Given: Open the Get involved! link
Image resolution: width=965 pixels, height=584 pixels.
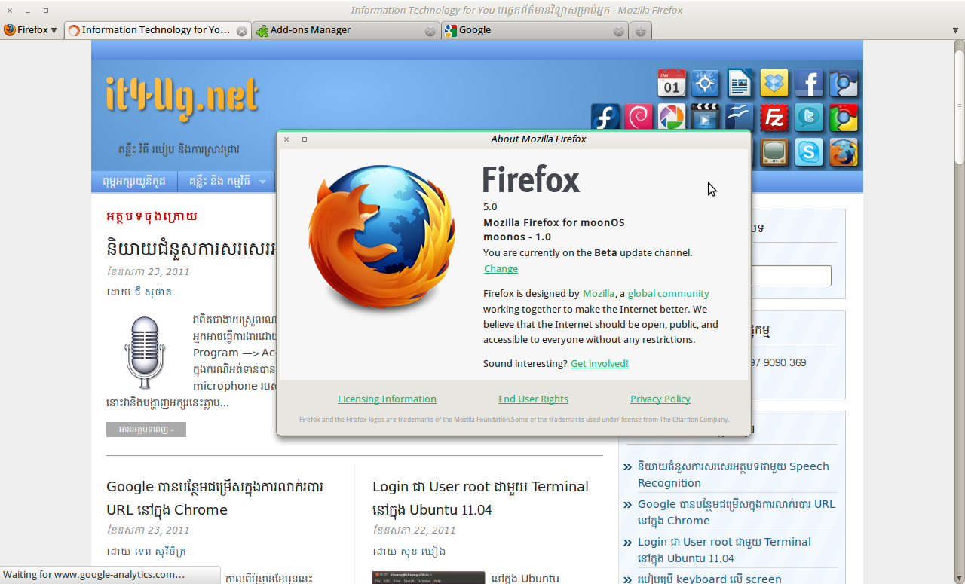Looking at the screenshot, I should pos(599,362).
